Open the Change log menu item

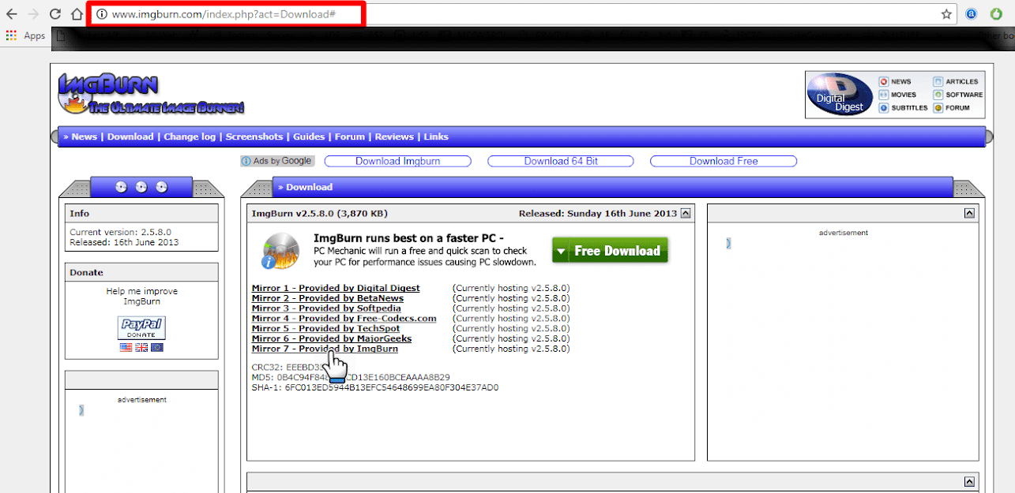click(x=190, y=136)
